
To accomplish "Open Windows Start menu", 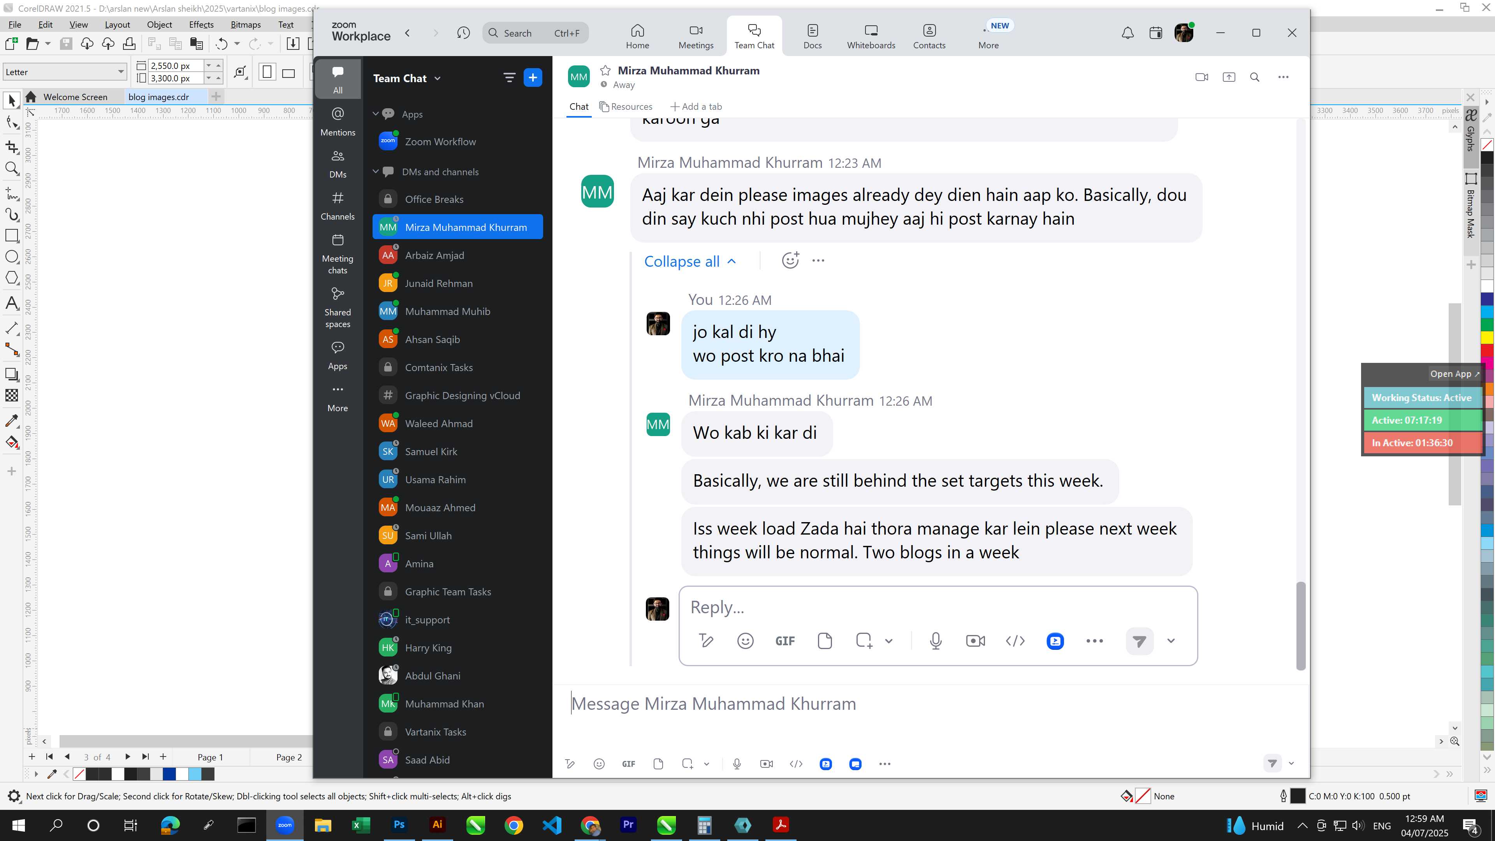I will [x=18, y=825].
